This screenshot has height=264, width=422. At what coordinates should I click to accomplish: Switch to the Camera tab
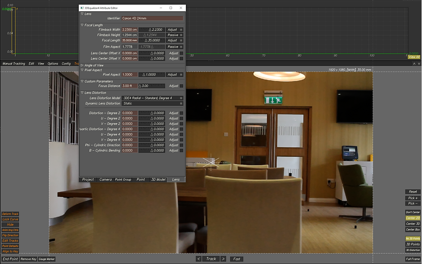pos(106,179)
